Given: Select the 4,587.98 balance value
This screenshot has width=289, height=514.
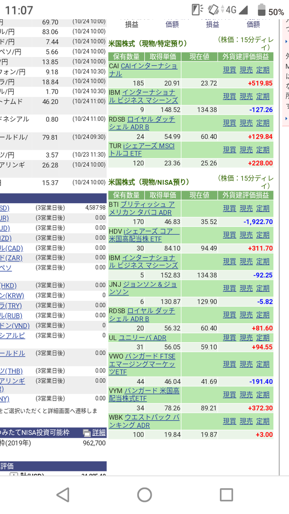Looking at the screenshot, I should (95, 208).
